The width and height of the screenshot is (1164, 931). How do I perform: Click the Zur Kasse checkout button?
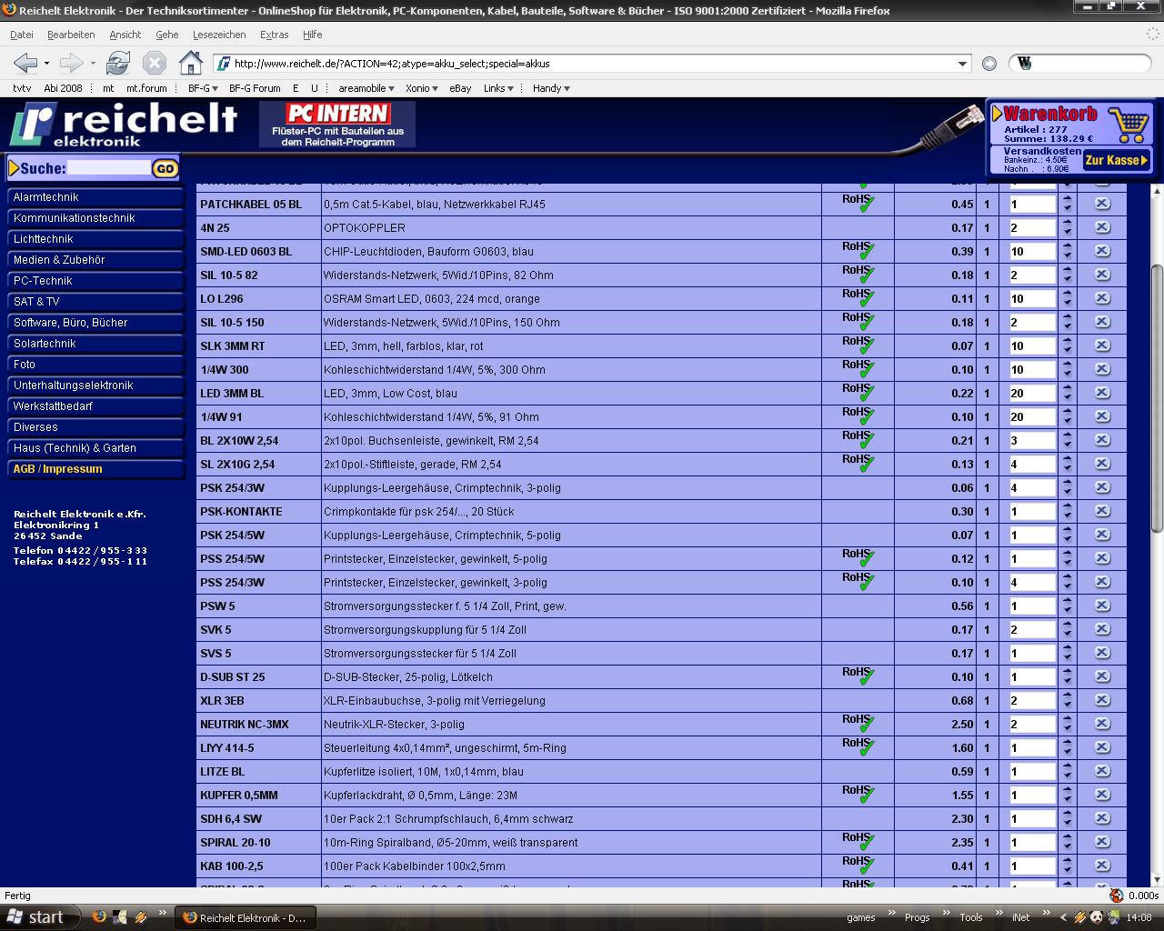click(x=1116, y=160)
